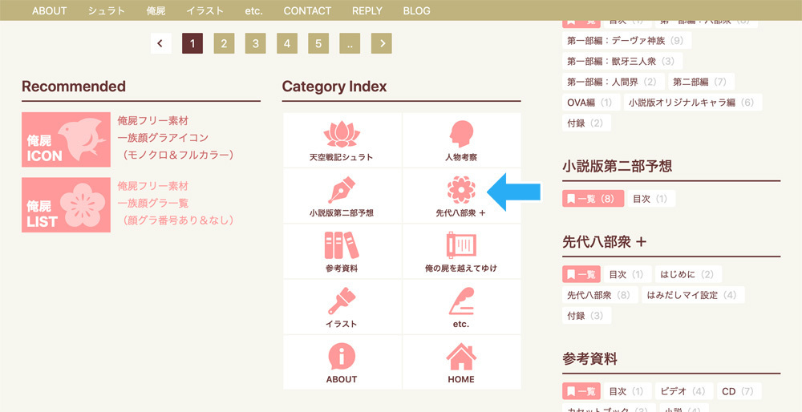This screenshot has height=412, width=802.
Task: Open tag OVA編 (1)
Action: pos(591,103)
